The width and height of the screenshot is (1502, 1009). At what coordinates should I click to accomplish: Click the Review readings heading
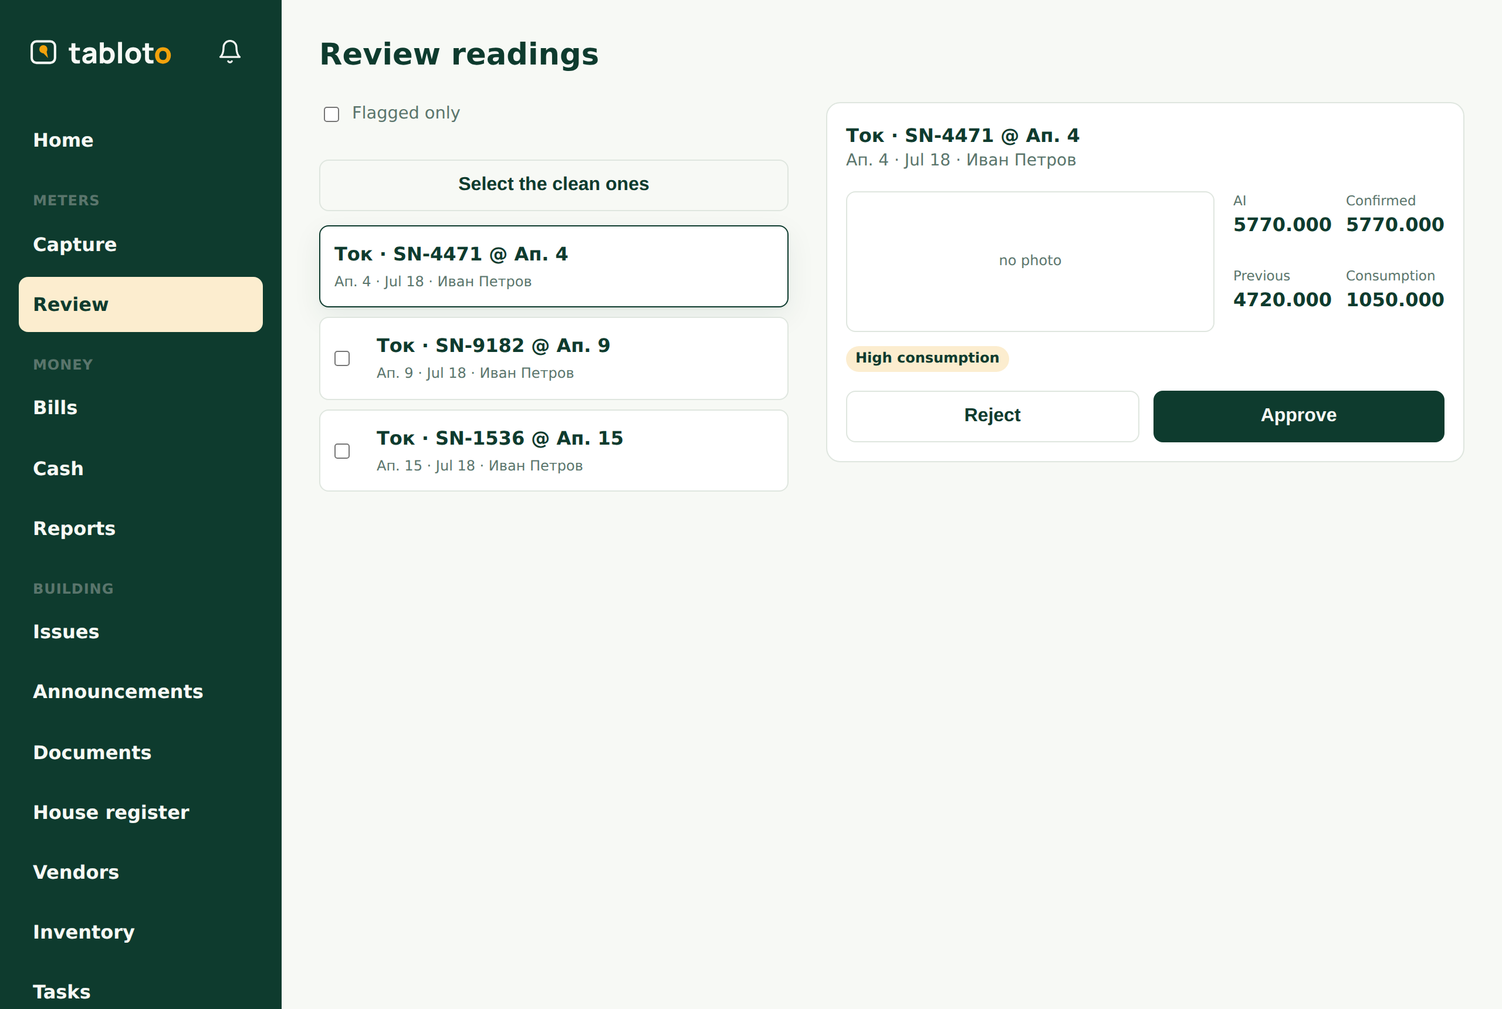point(459,54)
